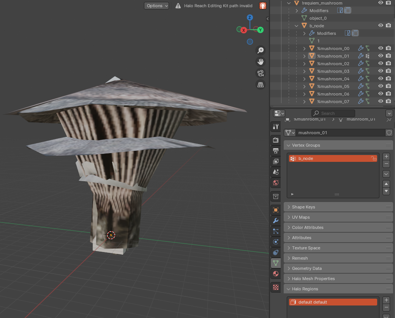This screenshot has height=318, width=395.
Task: Open the Texture properties checker icon
Action: point(276,287)
